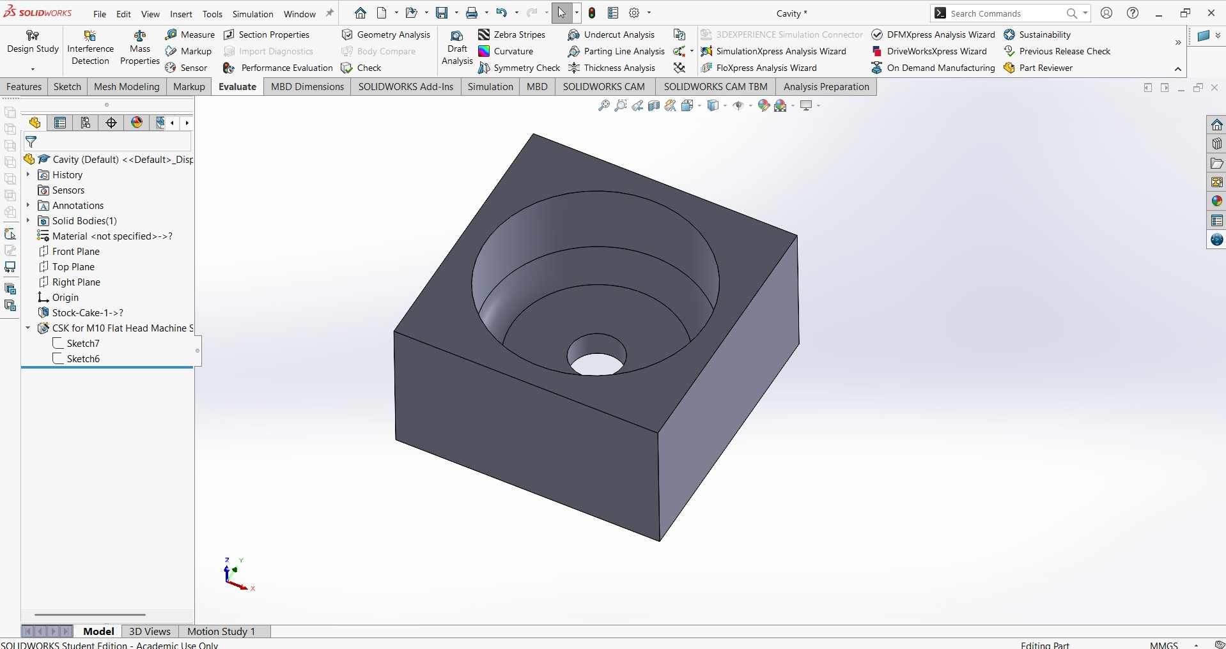Open Thickness Analysis

point(611,68)
